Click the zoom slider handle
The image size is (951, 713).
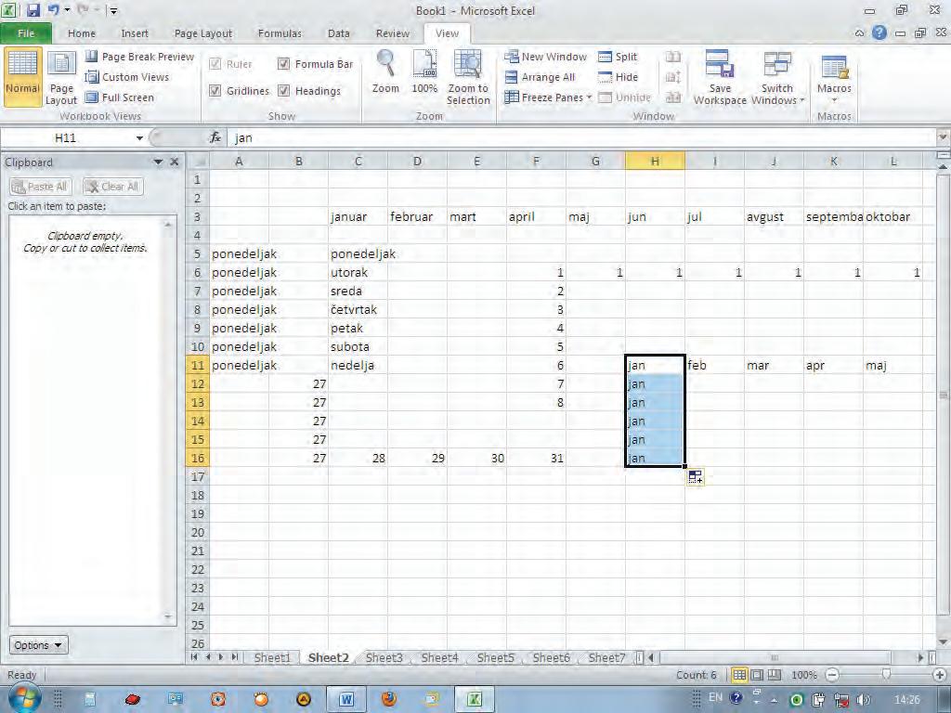point(887,674)
